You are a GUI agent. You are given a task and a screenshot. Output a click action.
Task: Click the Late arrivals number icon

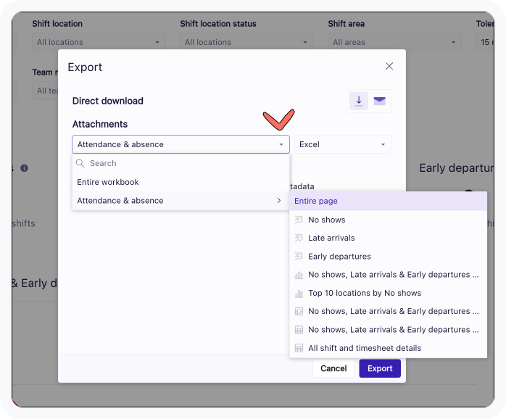299,238
